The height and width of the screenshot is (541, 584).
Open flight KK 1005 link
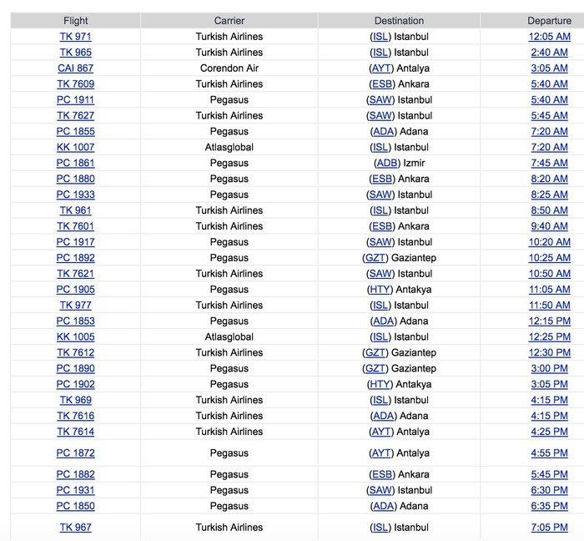[x=75, y=337]
